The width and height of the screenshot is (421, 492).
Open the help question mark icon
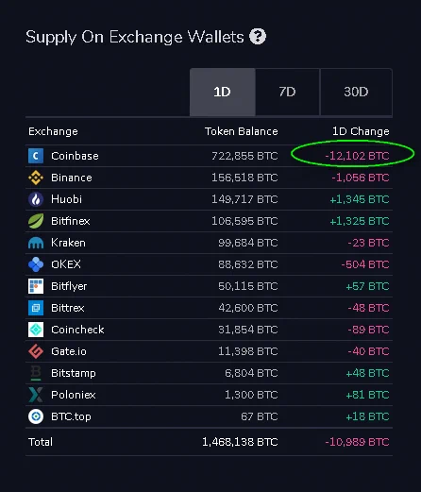pos(258,37)
